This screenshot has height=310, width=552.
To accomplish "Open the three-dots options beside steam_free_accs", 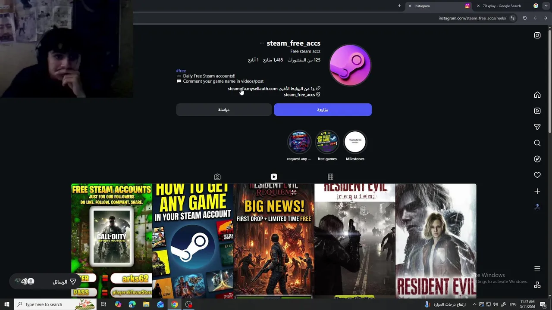I will (262, 43).
